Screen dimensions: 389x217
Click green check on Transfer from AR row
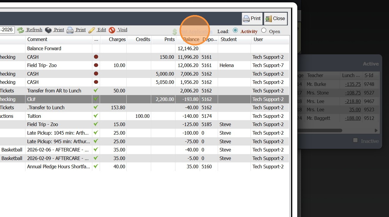tap(96, 90)
